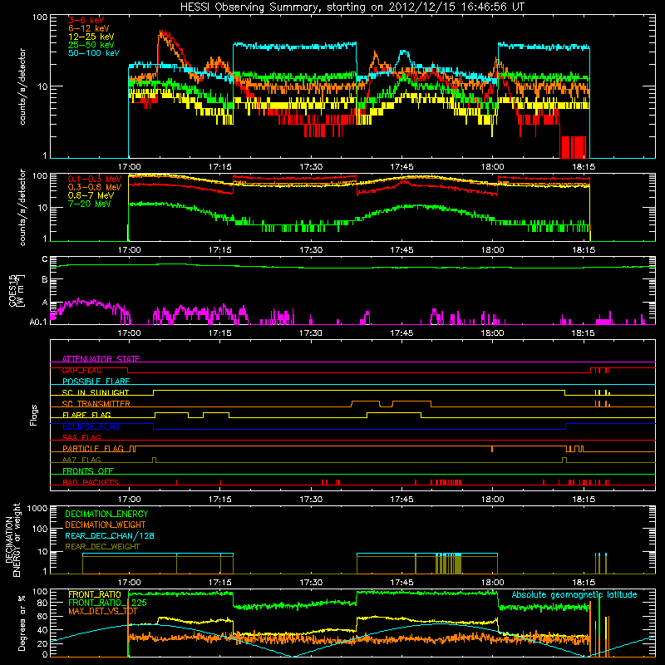Screen dimensions: 665x665
Task: Click the DECIMATION_ENERGY legend entry
Action: pyautogui.click(x=106, y=514)
